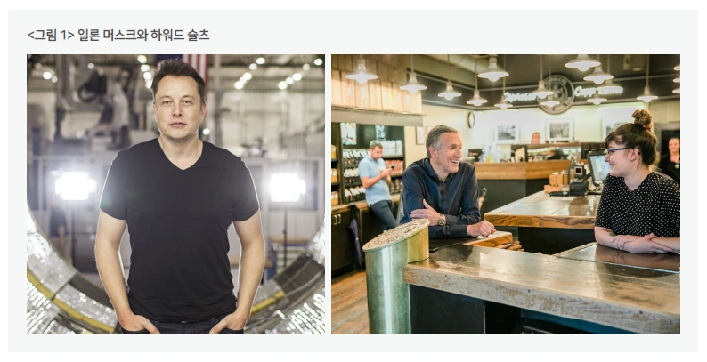Click the seated man's dark navy shirt
This screenshot has width=707, height=362.
440,197
